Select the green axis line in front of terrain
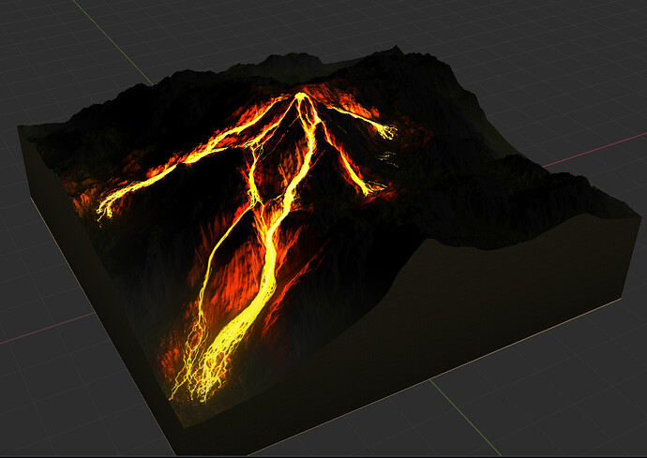 coord(466,417)
